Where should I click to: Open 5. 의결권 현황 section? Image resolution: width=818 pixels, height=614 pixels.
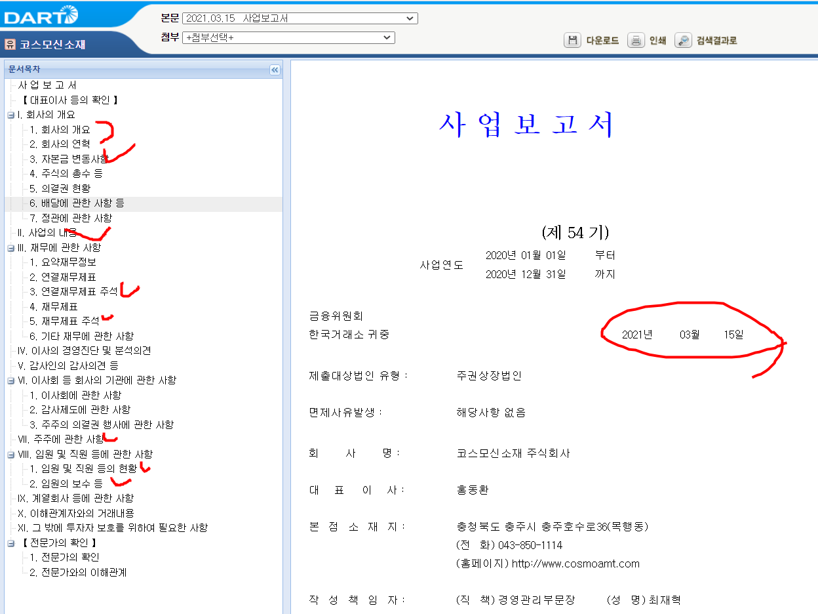pos(60,188)
